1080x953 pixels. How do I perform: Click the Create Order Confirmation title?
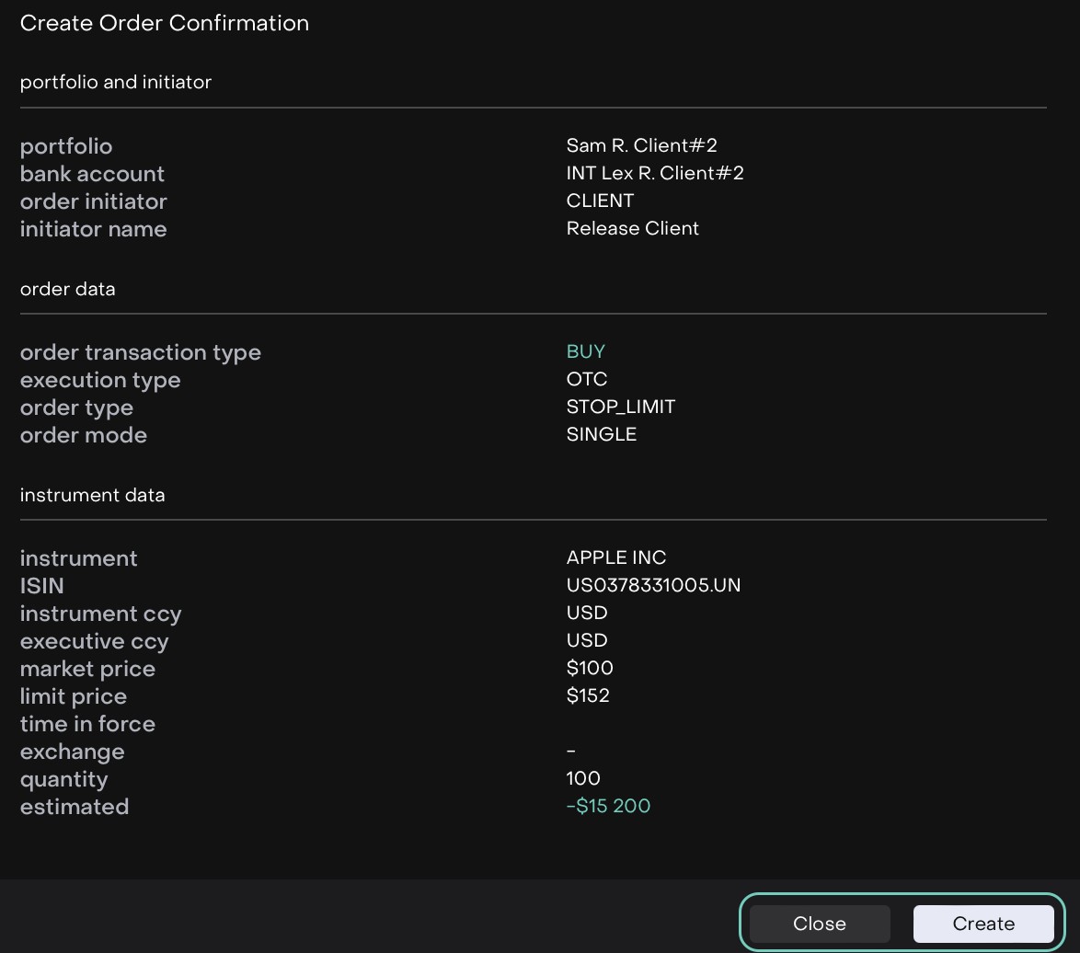165,23
